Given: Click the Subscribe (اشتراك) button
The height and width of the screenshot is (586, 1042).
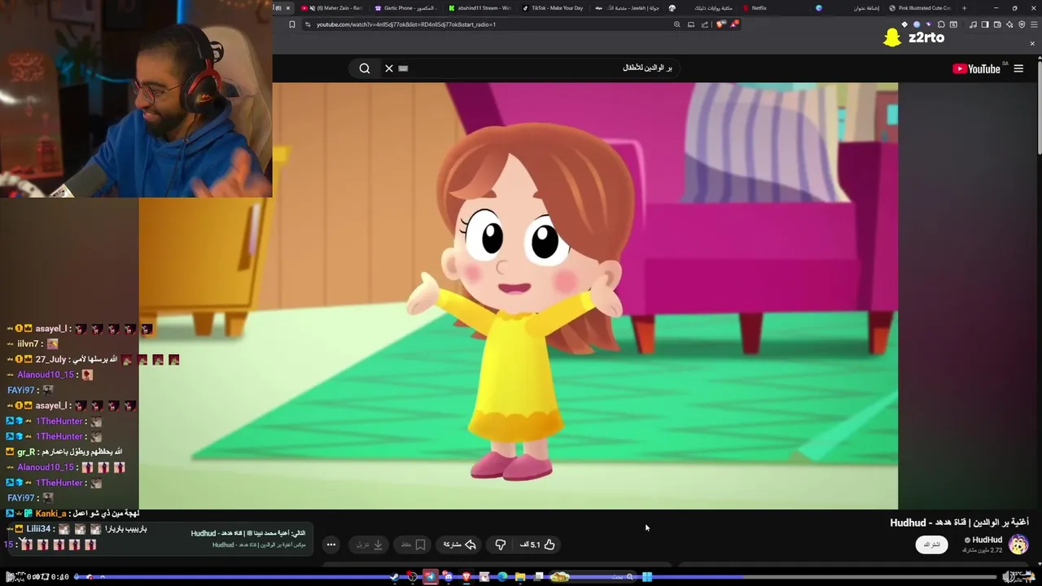Looking at the screenshot, I should click(x=931, y=544).
